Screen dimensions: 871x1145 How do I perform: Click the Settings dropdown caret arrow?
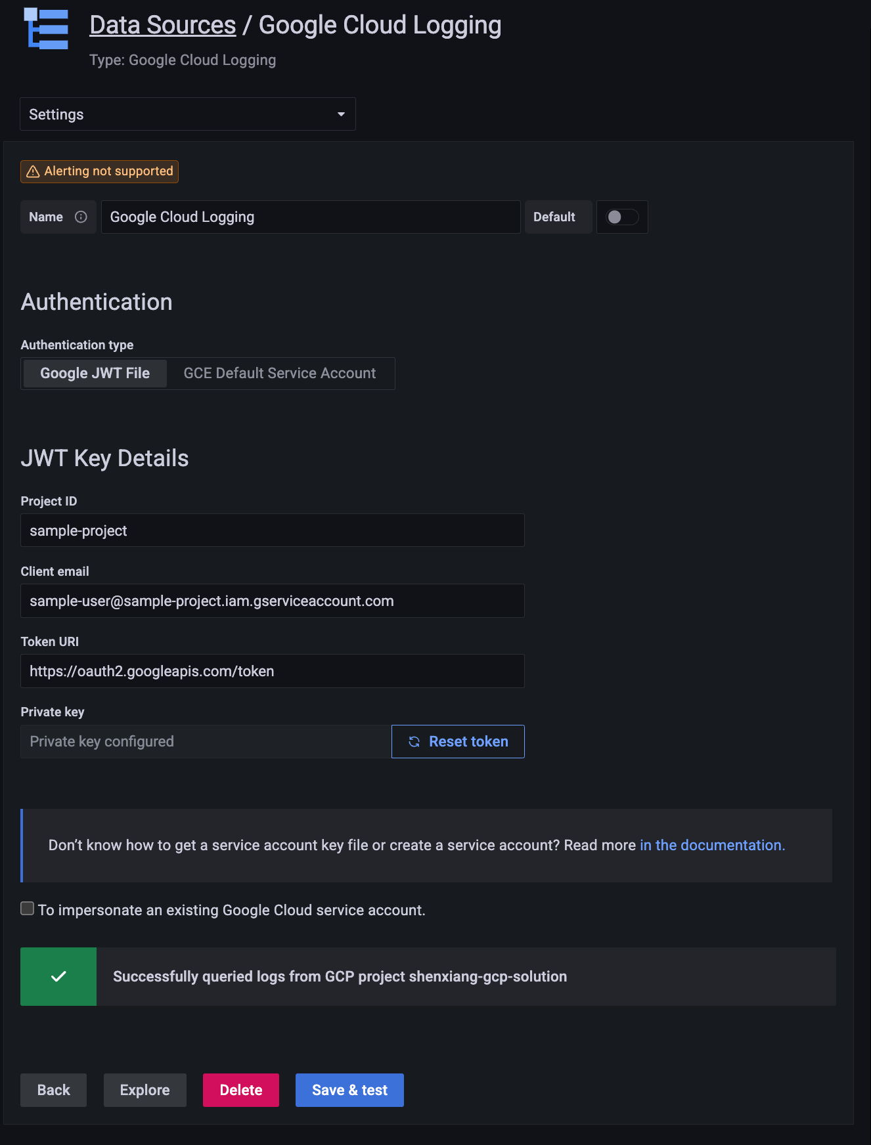coord(341,114)
